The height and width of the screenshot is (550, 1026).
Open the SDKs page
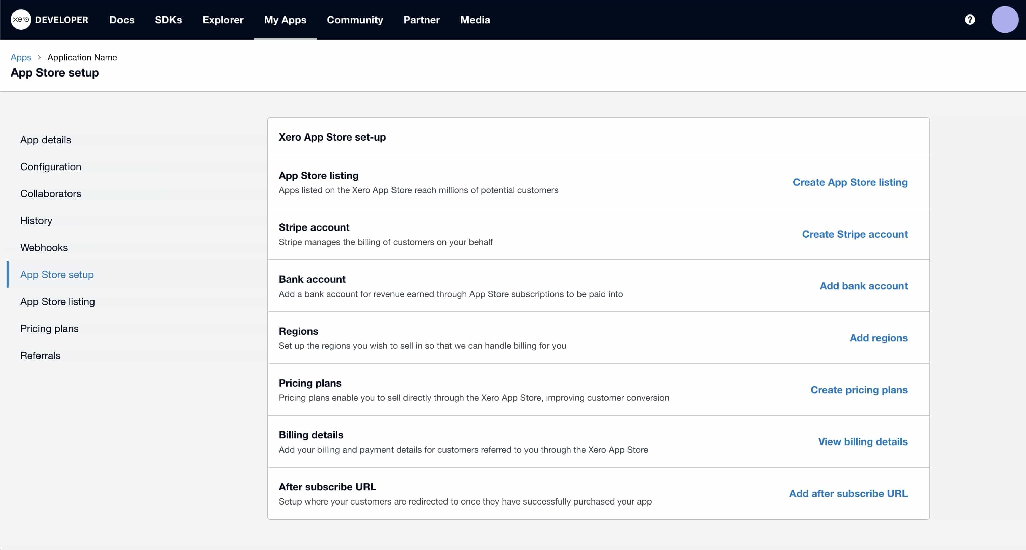(x=168, y=20)
